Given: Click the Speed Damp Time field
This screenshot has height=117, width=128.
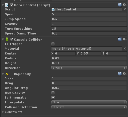Looking at the screenshot, I should tap(89, 33).
